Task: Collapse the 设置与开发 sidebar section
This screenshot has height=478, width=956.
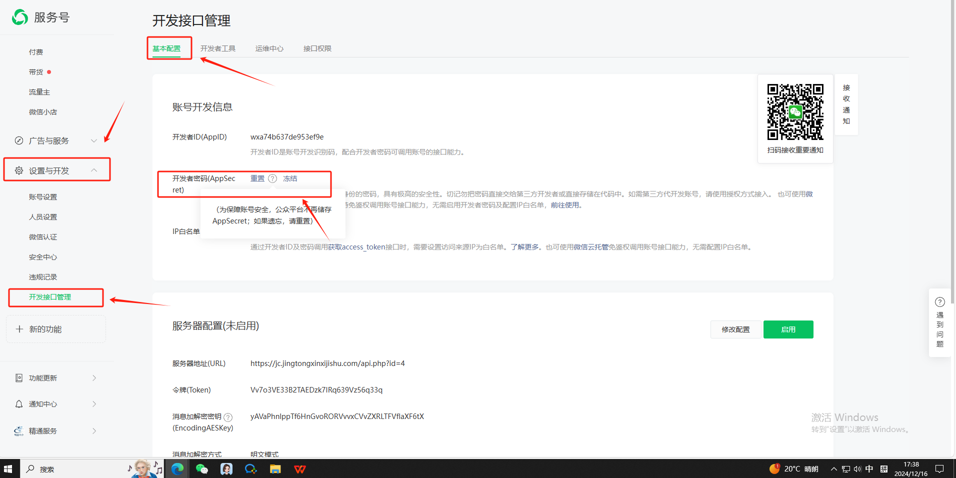Action: pyautogui.click(x=93, y=170)
